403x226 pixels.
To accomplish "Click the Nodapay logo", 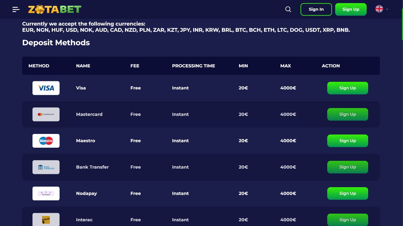I will click(x=46, y=193).
